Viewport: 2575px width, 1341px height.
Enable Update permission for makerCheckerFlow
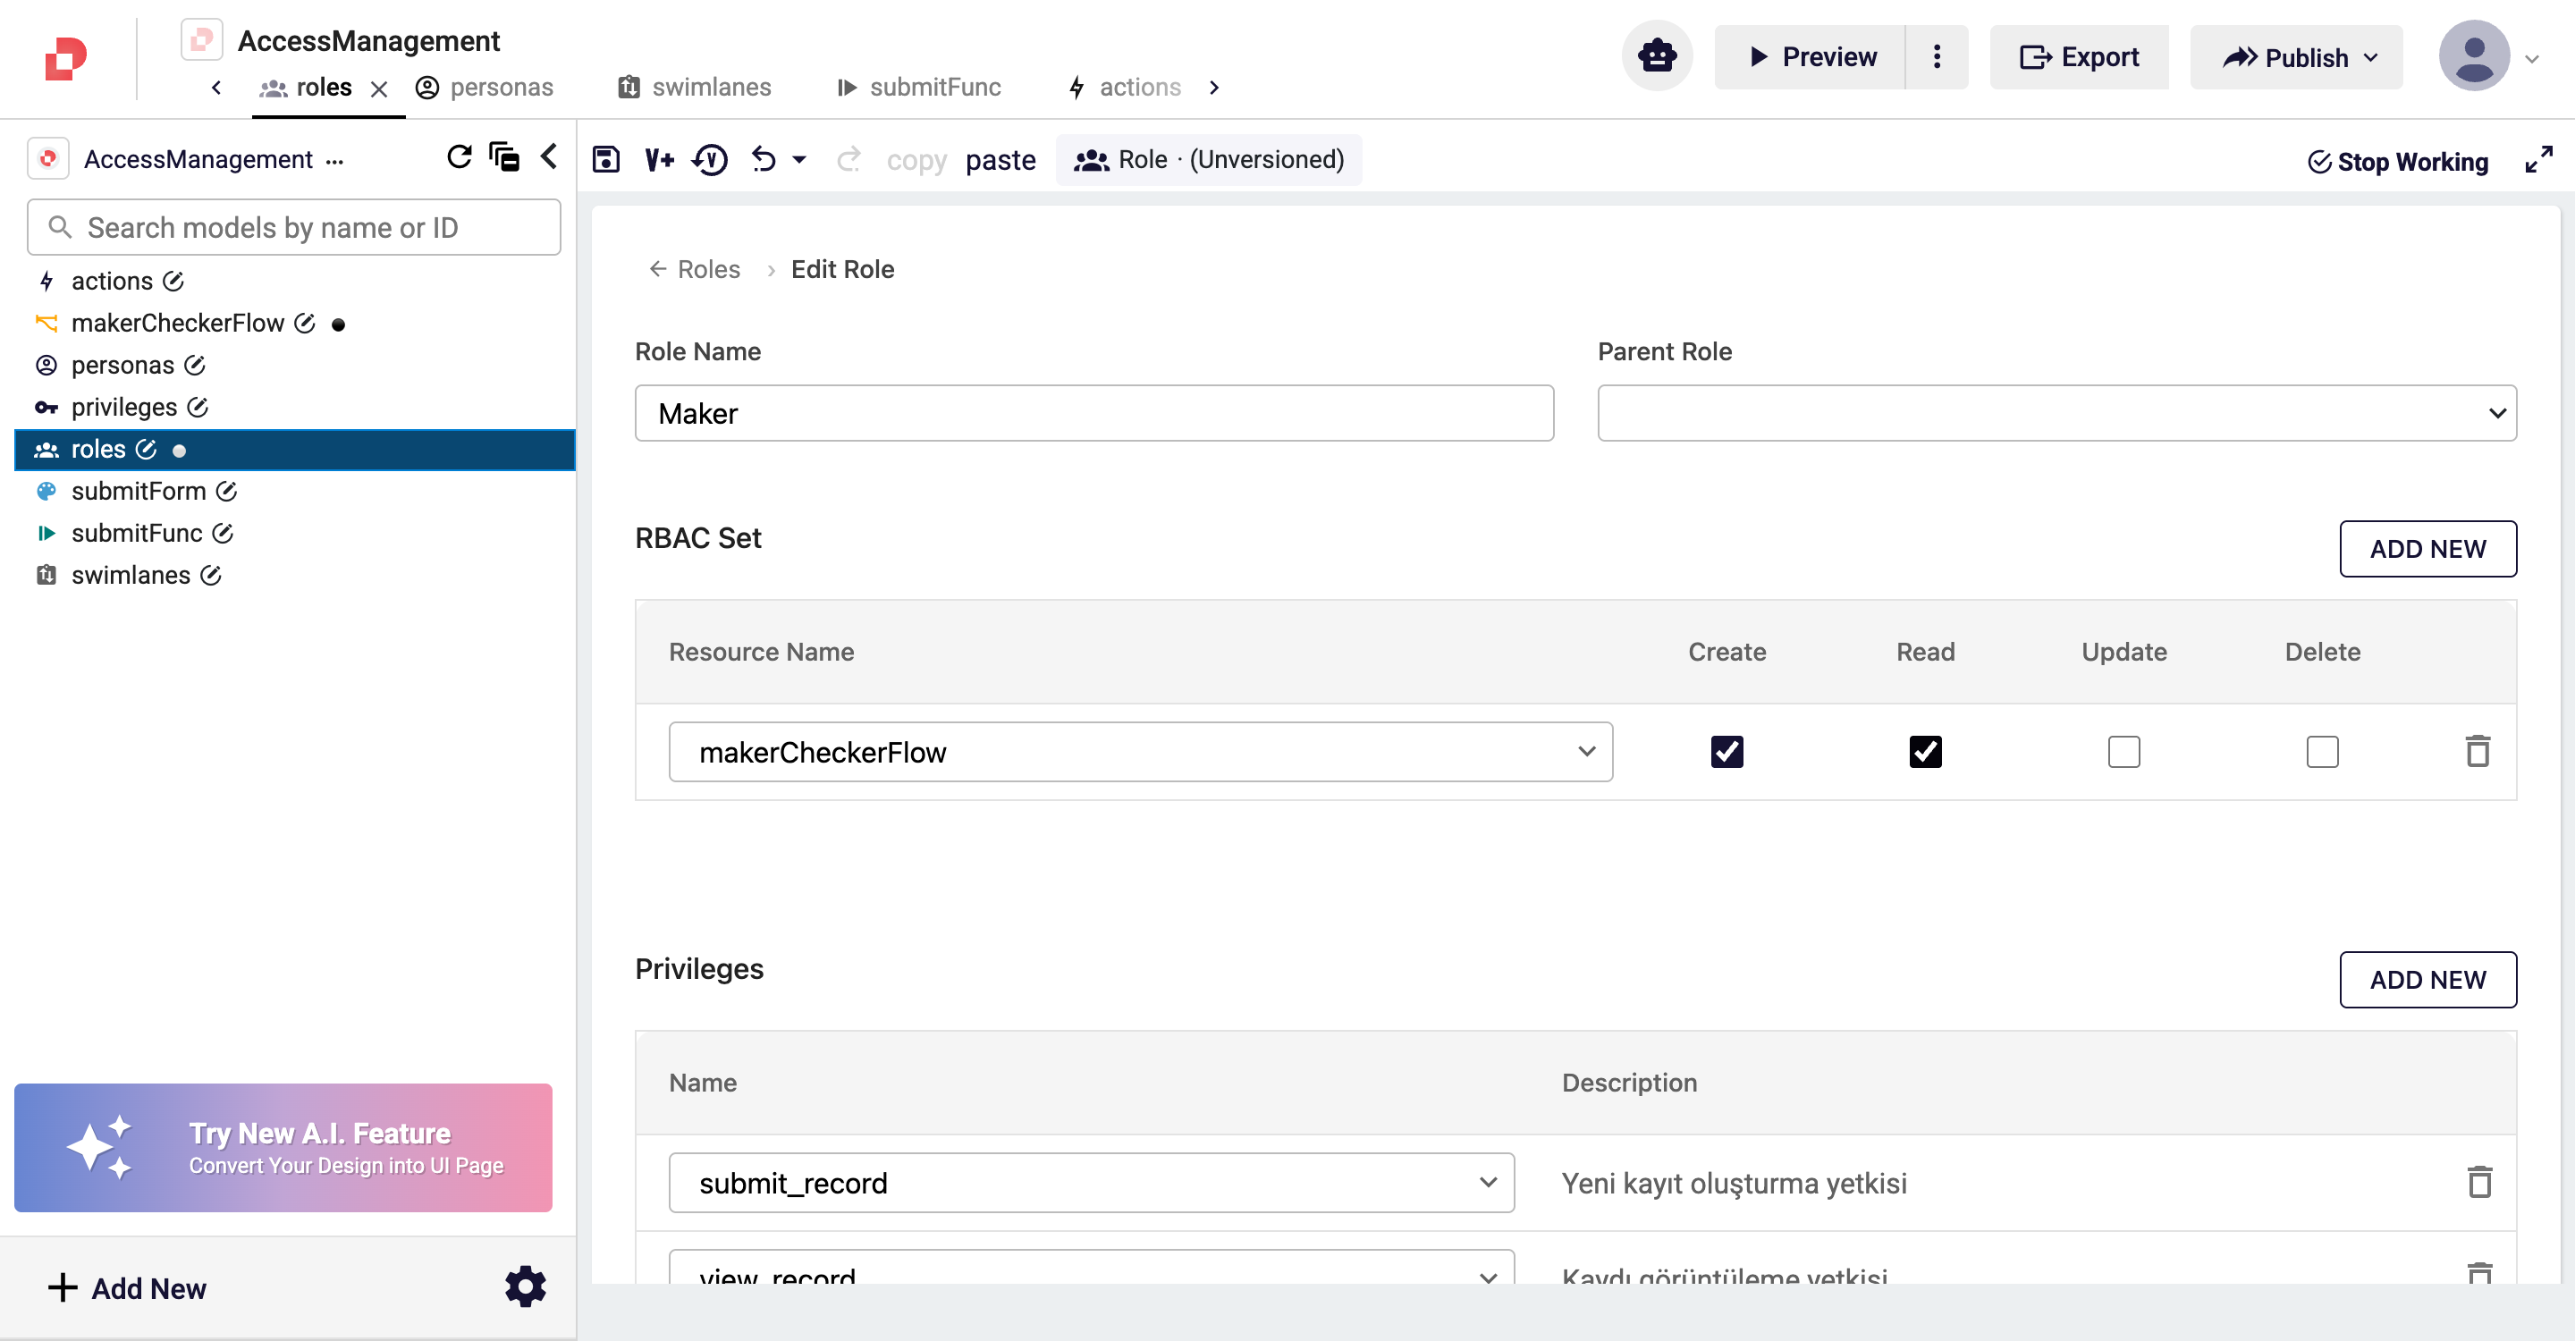2123,752
